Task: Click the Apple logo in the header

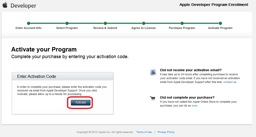Action: click(x=5, y=5)
